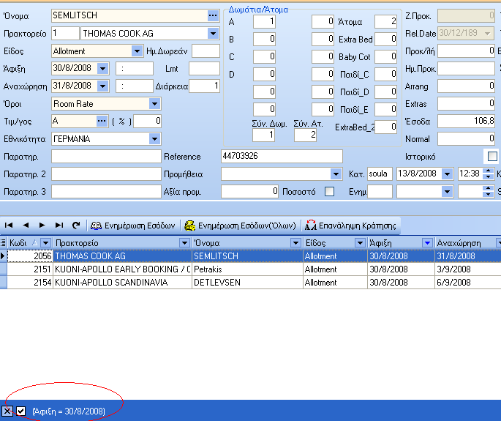Viewport: 501px width, 421px height.
Task: Click the Παρατηρ. 3 input field
Action: [x=106, y=192]
